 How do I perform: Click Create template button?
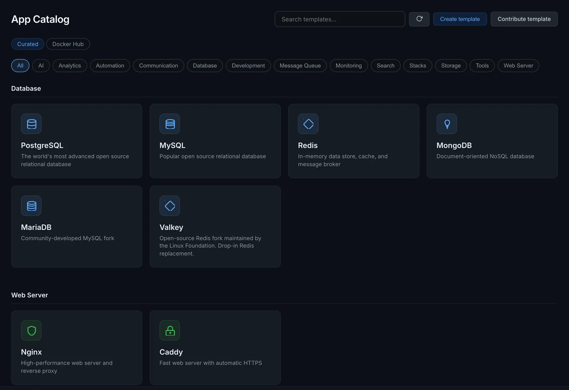coord(460,19)
